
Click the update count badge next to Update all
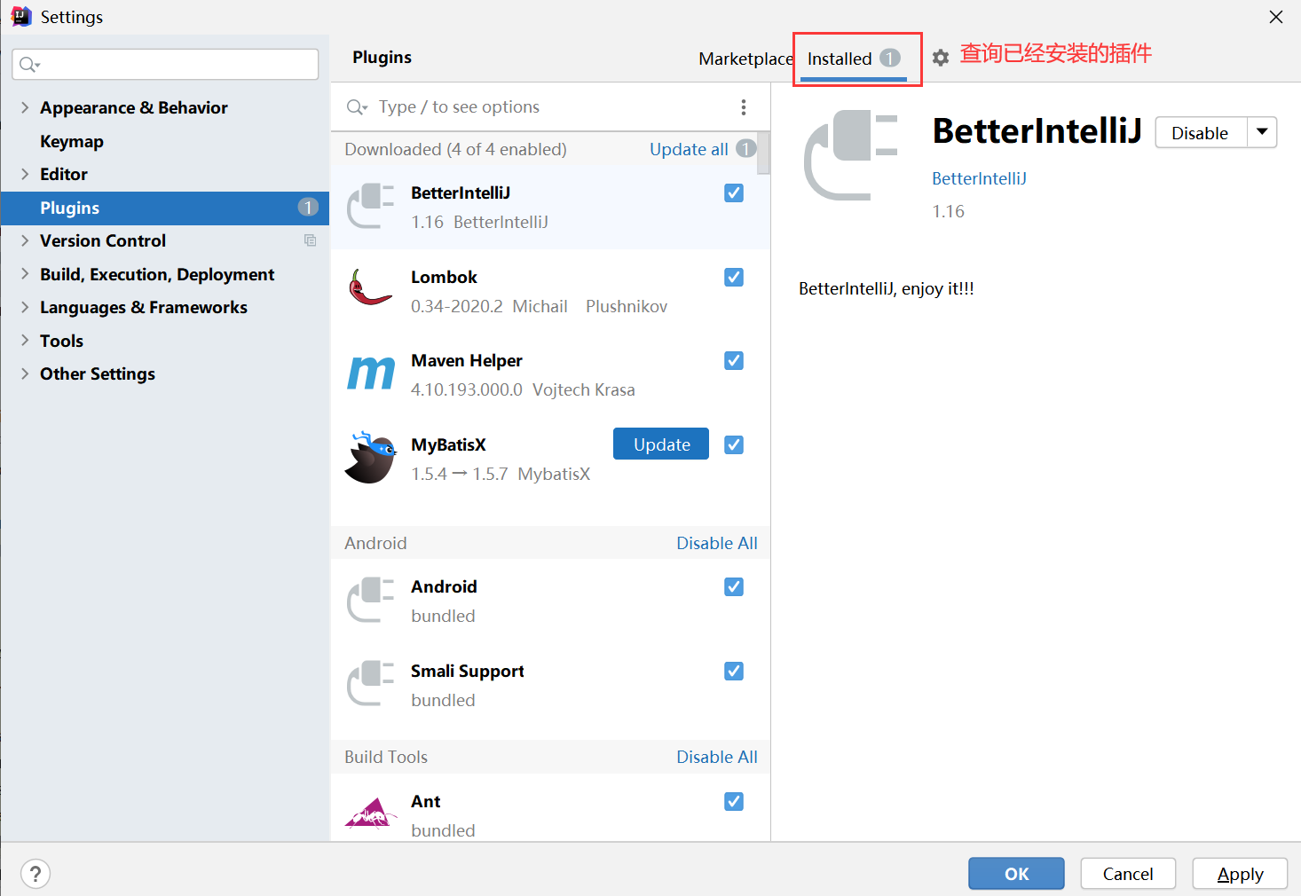746,148
